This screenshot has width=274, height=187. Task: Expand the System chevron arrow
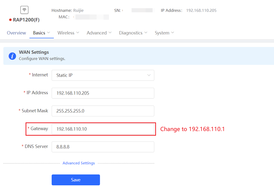tap(173, 33)
